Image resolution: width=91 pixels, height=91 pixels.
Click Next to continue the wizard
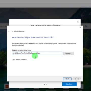(x=67, y=79)
